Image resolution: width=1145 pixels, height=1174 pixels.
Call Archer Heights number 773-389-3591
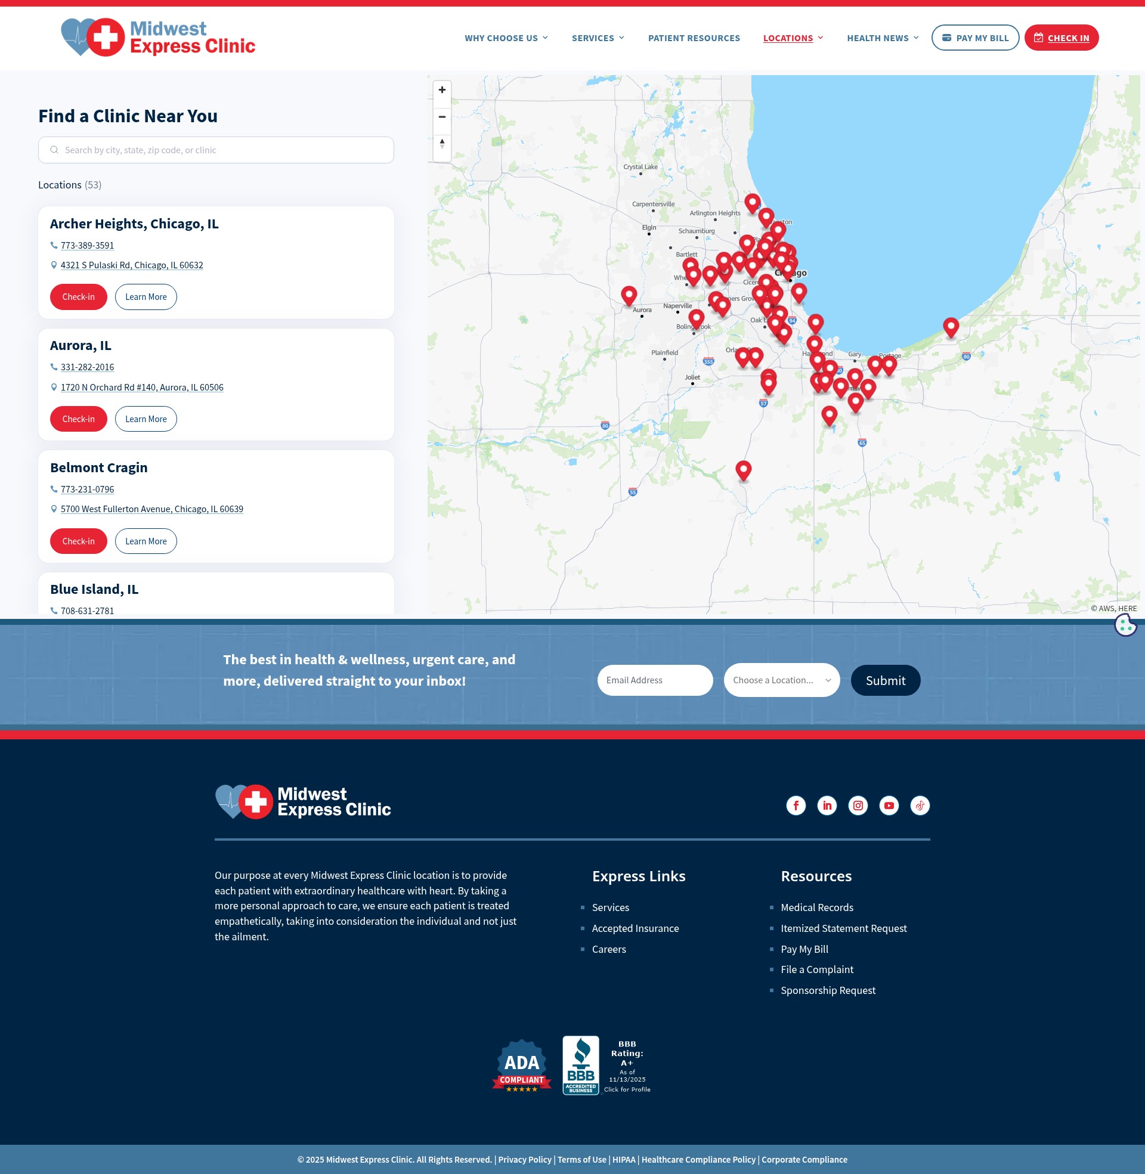[87, 245]
